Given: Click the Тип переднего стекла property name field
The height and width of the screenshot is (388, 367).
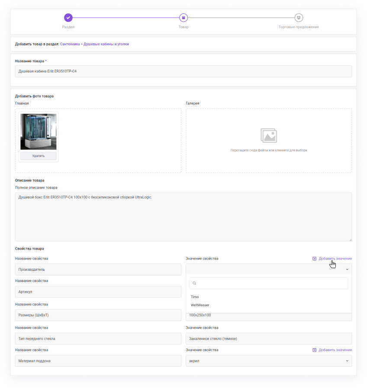Looking at the screenshot, I should [x=98, y=339].
